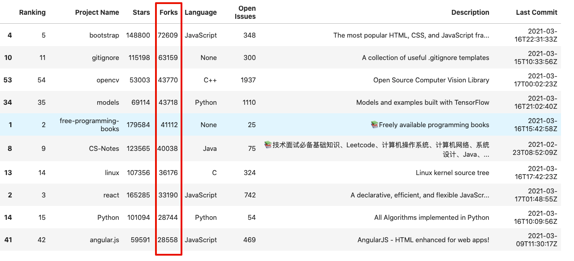Click forks value 36176
Screen dimensions: 574x261
click(168, 173)
